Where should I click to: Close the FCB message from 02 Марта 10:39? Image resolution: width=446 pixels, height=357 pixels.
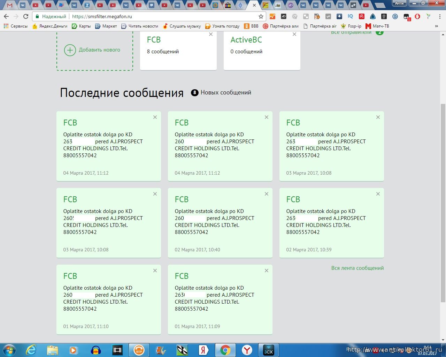pyautogui.click(x=378, y=194)
